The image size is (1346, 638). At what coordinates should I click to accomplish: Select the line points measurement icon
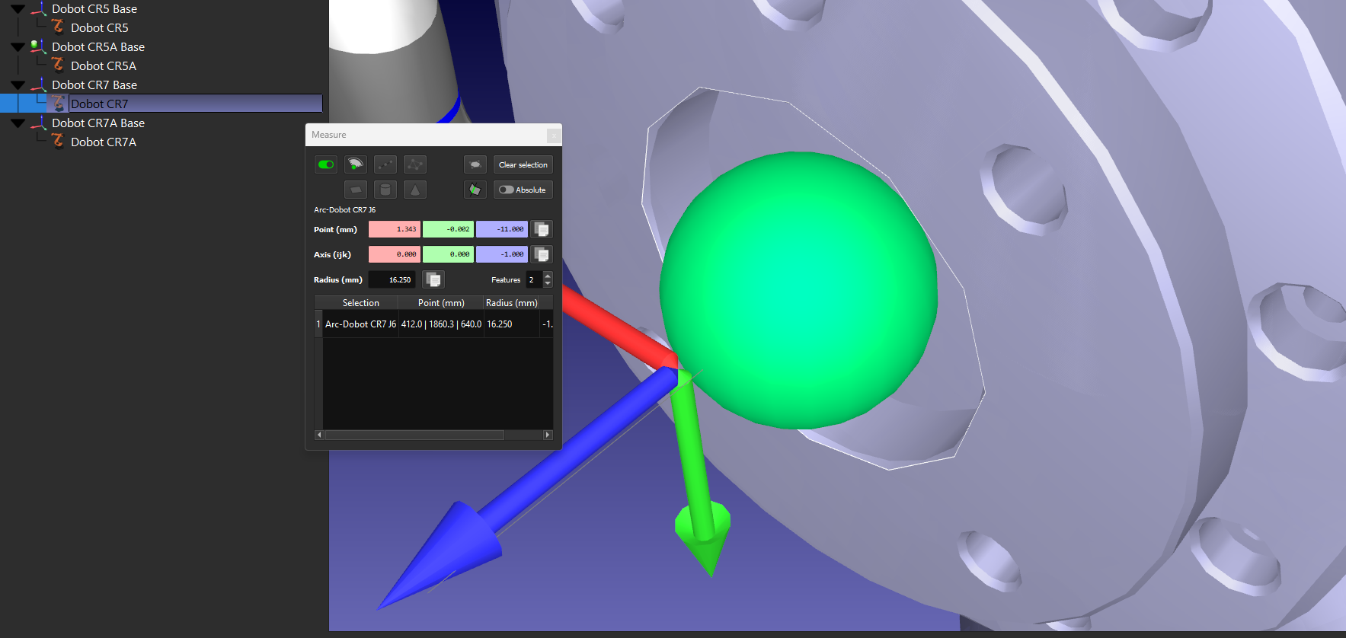coord(385,164)
